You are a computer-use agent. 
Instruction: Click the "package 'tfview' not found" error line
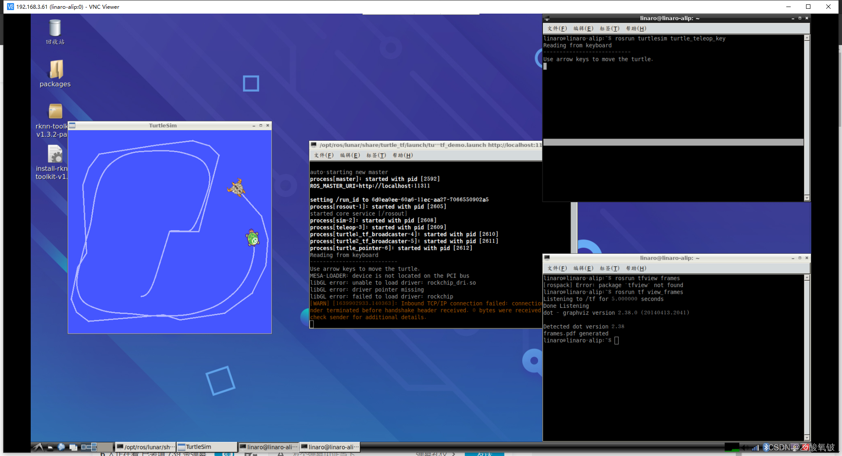coord(613,285)
